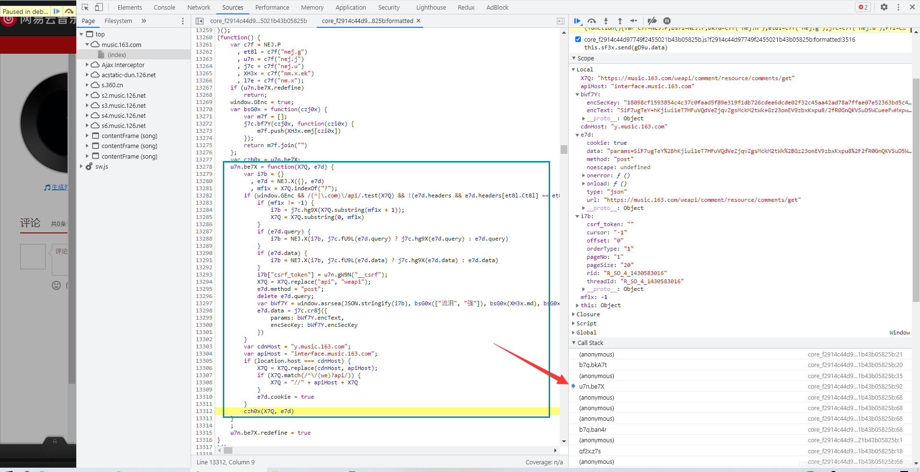Resume script execution in debugger toolbar

(577, 21)
